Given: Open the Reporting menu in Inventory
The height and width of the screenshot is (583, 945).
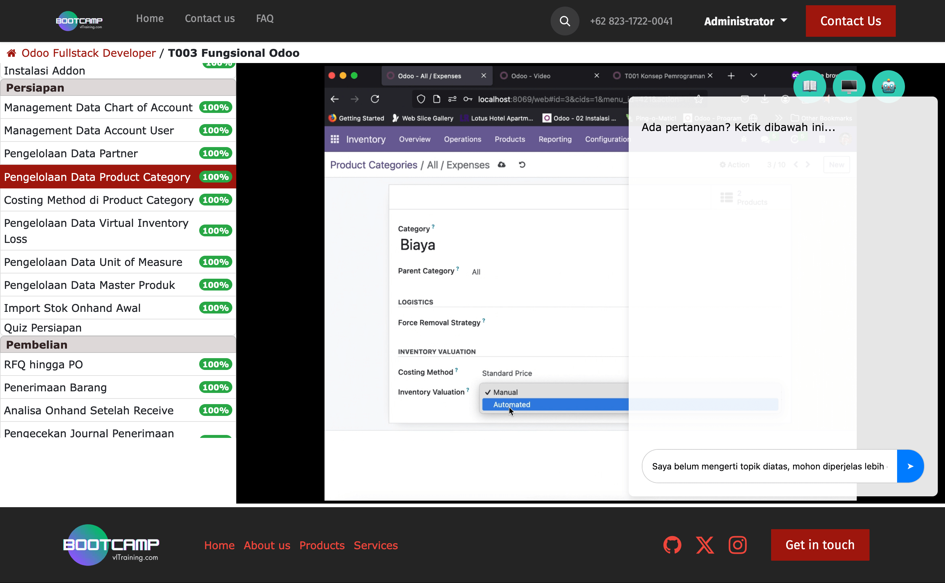Looking at the screenshot, I should click(555, 139).
